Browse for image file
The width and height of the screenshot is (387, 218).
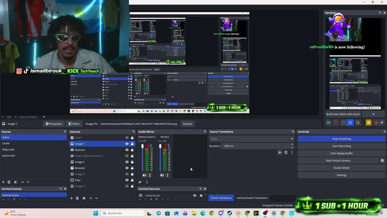point(187,124)
